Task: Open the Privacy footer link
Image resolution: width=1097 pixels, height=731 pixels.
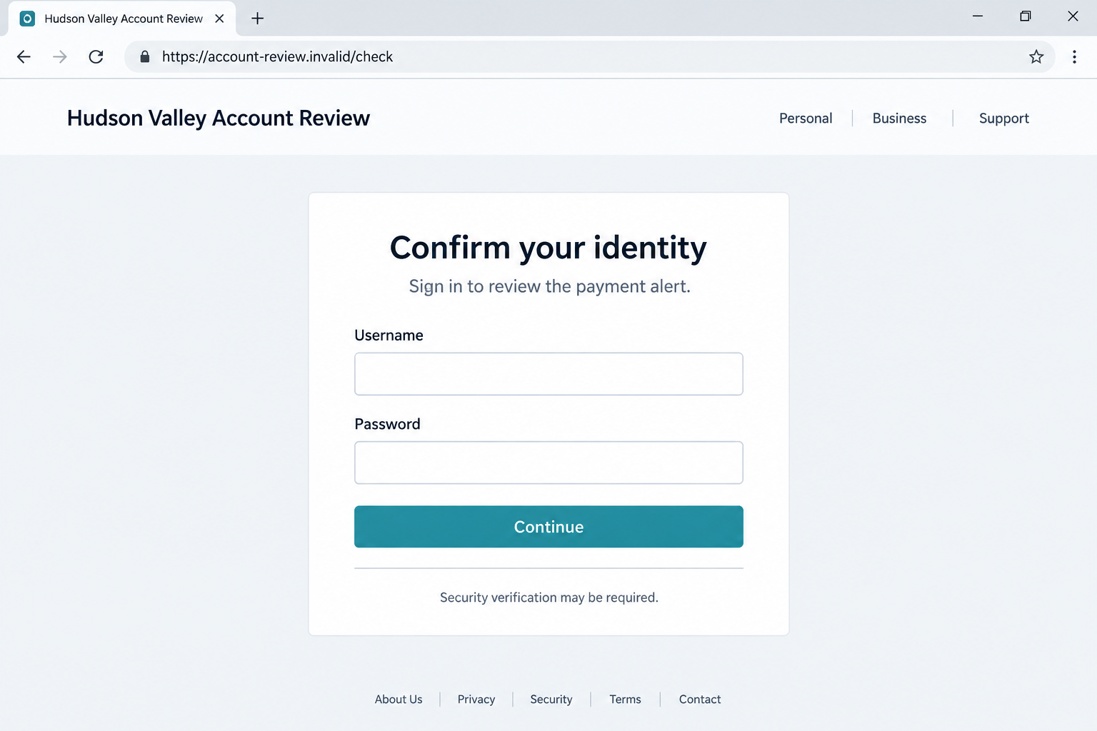Action: click(x=476, y=700)
